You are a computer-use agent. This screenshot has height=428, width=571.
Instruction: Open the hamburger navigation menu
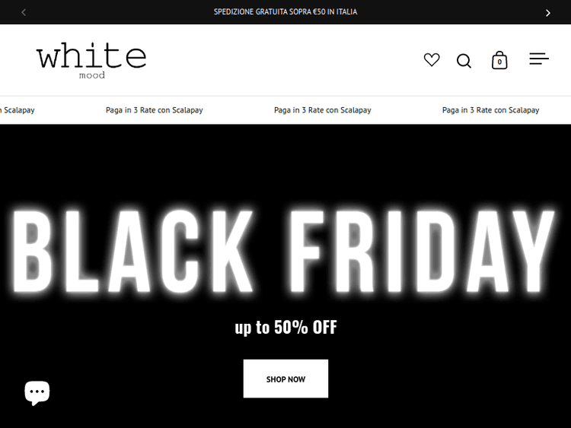click(539, 59)
